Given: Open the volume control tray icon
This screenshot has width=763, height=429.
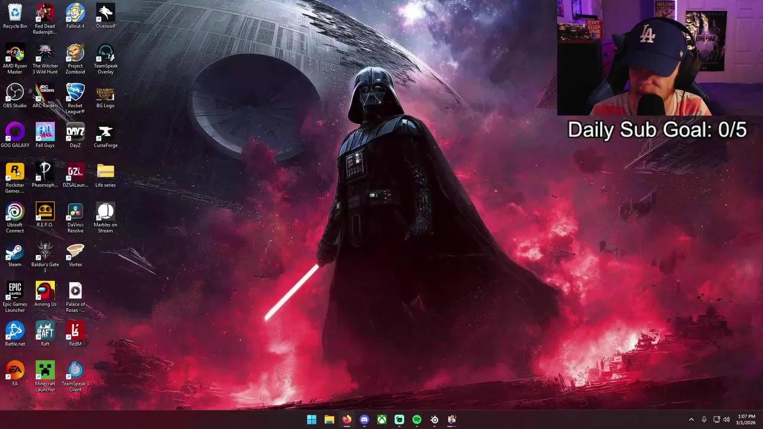Looking at the screenshot, I should [726, 419].
